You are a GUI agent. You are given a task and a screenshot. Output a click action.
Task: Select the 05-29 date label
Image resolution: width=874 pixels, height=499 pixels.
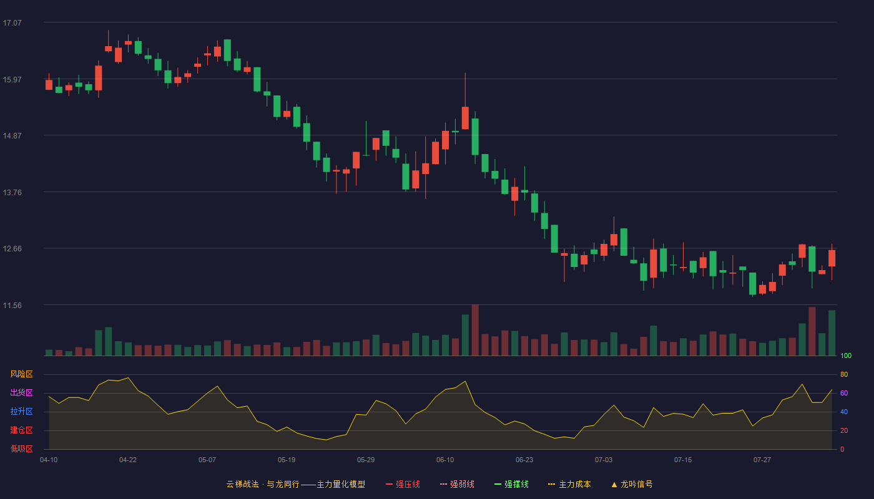click(366, 460)
